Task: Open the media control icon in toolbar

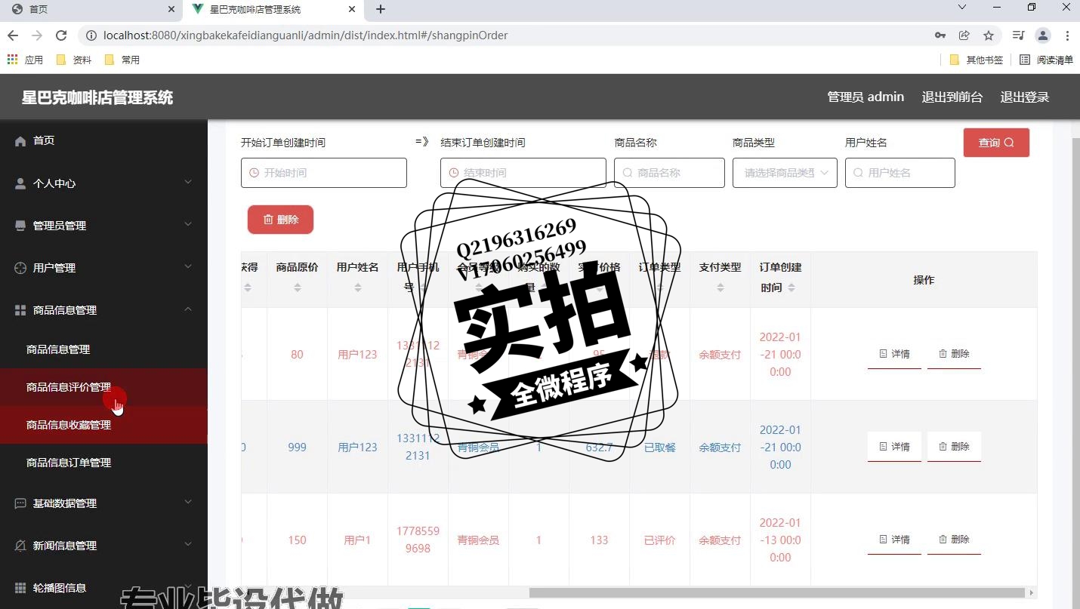Action: pos(1019,35)
